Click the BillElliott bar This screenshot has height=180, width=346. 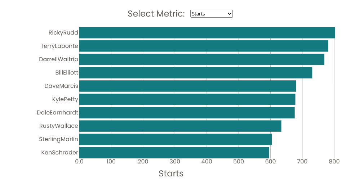pyautogui.click(x=196, y=73)
